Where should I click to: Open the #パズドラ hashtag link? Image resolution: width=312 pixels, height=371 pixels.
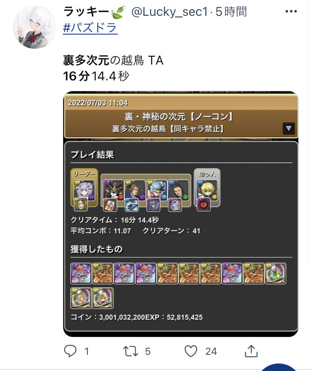(90, 27)
